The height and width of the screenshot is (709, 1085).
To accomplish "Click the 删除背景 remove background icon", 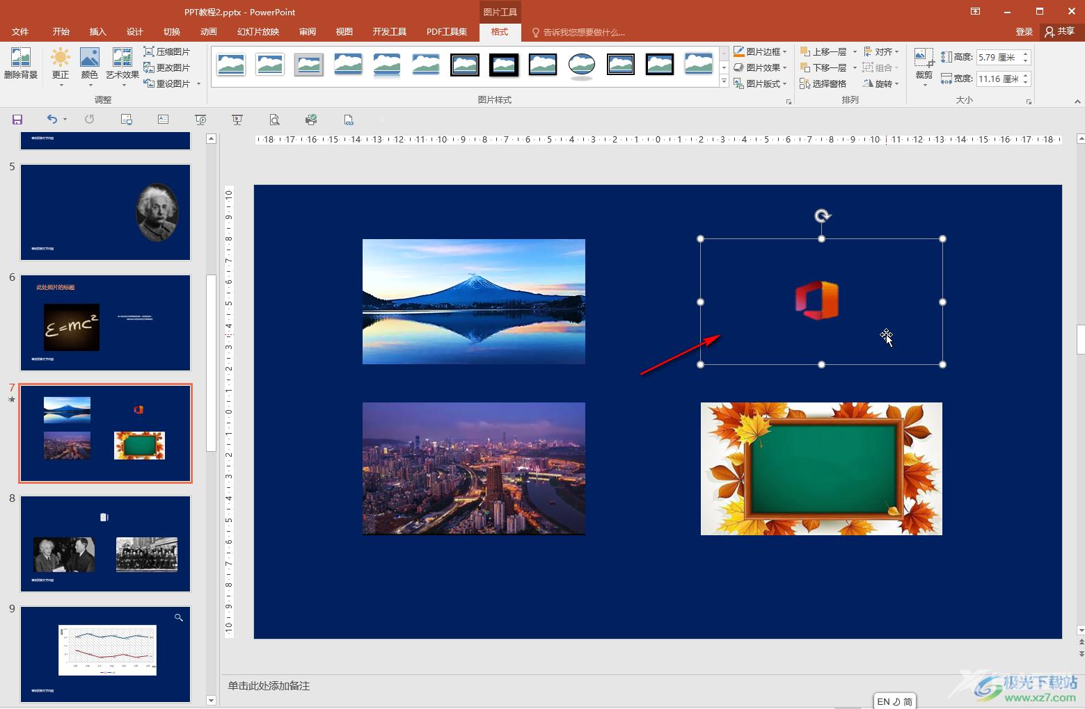I will [x=21, y=63].
